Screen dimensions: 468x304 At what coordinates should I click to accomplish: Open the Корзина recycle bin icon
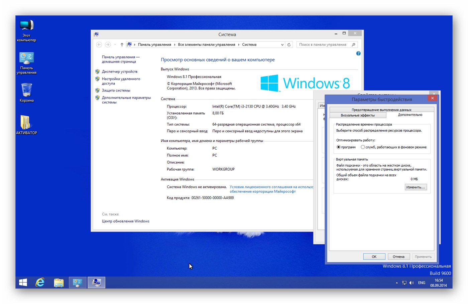point(26,93)
